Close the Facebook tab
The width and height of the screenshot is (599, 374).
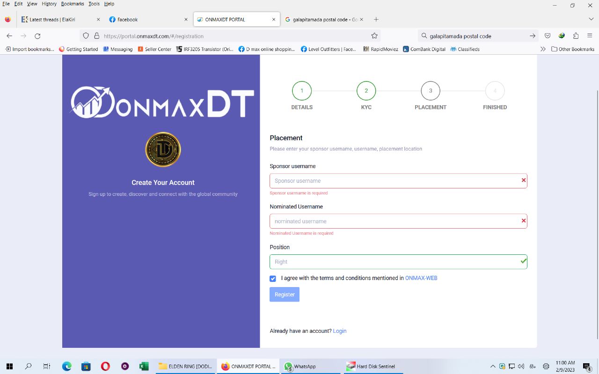(186, 20)
